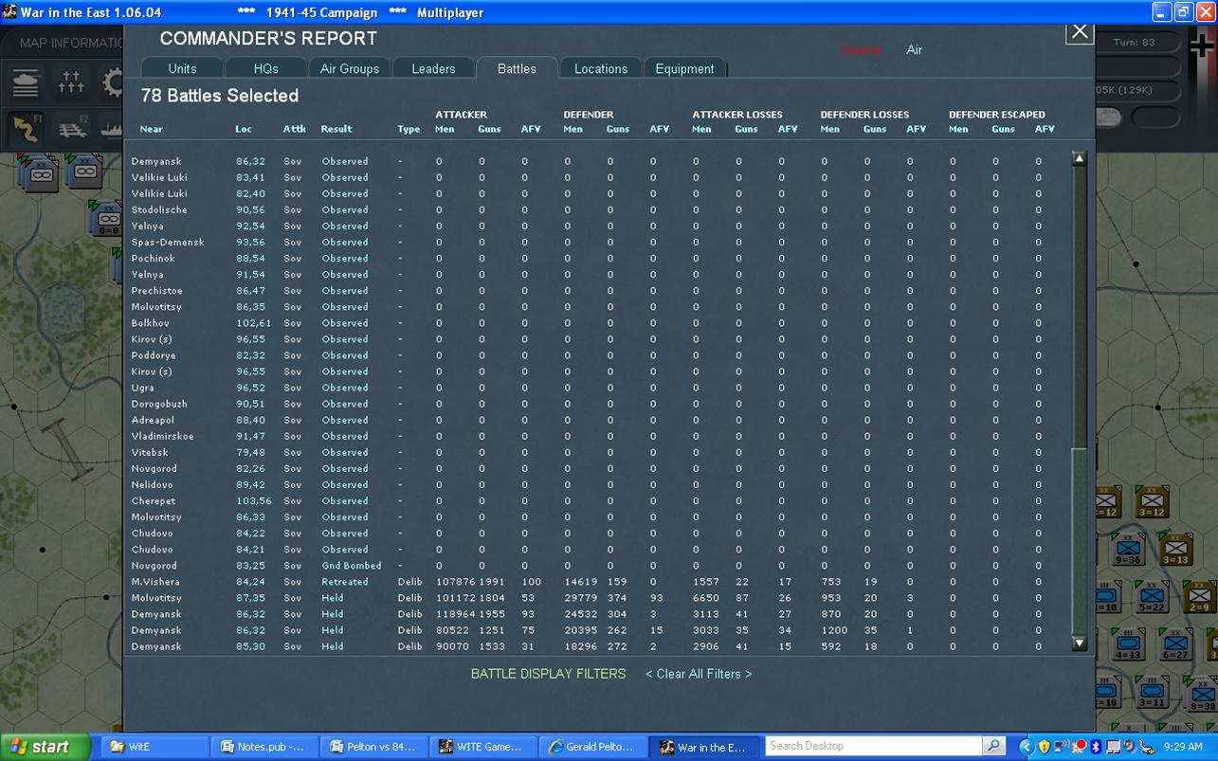Open BATTLE DISPLAY FILTERS
The height and width of the screenshot is (761, 1218).
(549, 674)
